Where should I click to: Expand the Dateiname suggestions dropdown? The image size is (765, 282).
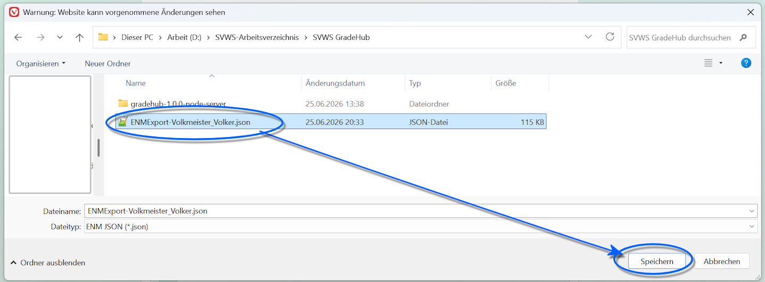click(x=752, y=211)
